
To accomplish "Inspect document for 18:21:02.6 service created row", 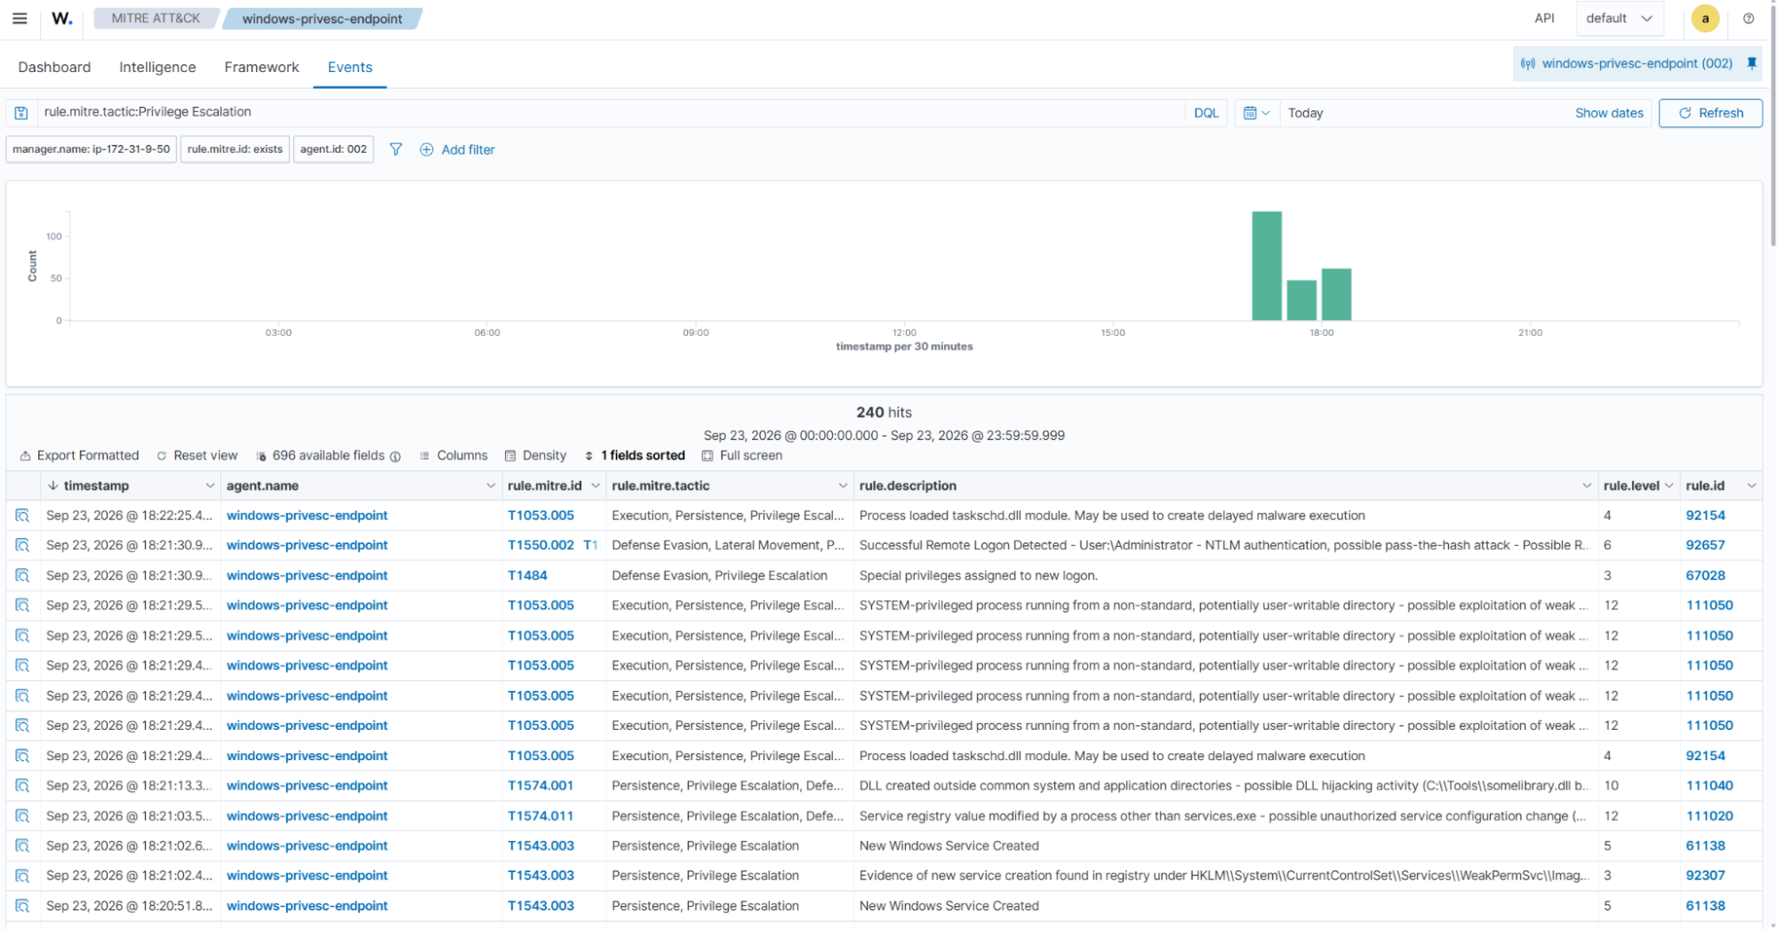I will pyautogui.click(x=22, y=846).
